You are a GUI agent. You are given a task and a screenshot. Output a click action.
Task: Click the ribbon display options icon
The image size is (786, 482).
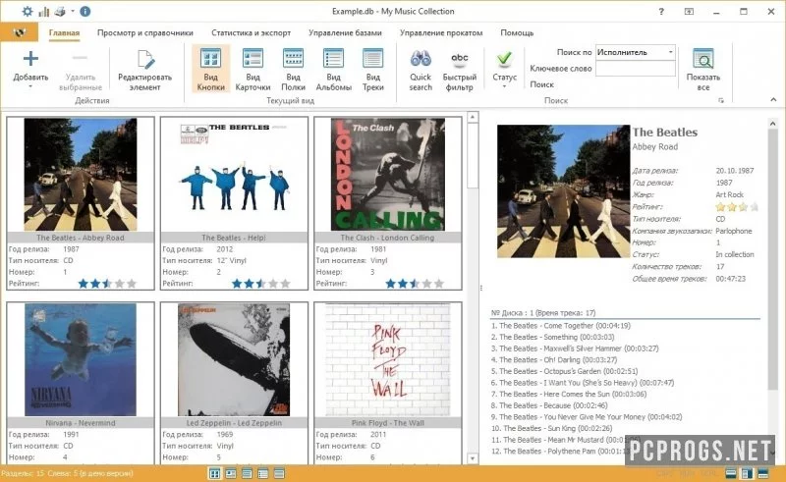tap(690, 11)
